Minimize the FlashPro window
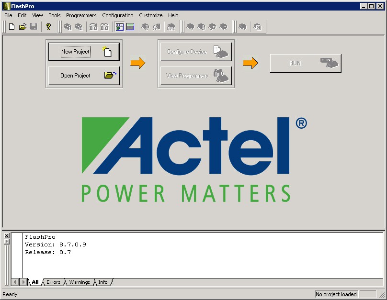The width and height of the screenshot is (387, 300). [x=364, y=6]
